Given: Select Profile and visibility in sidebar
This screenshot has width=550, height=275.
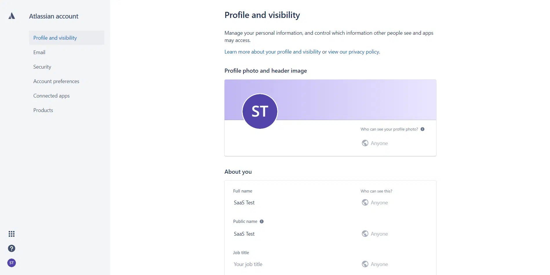Looking at the screenshot, I should click(55, 38).
